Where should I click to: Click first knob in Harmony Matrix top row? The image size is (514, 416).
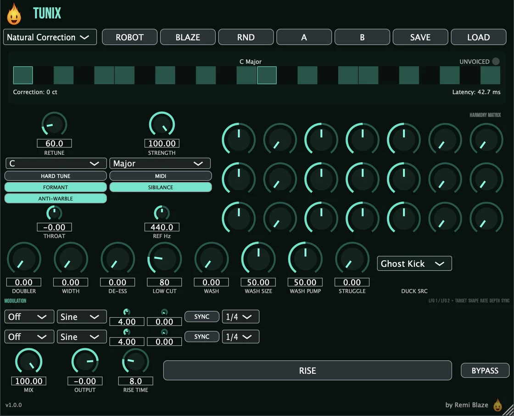239,140
